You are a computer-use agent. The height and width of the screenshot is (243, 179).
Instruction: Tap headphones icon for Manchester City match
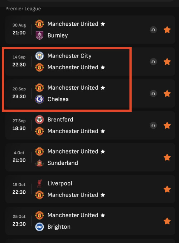(x=153, y=62)
